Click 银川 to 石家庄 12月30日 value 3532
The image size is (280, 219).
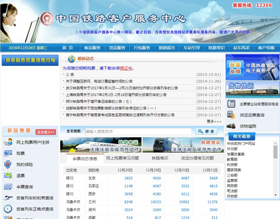point(185,186)
